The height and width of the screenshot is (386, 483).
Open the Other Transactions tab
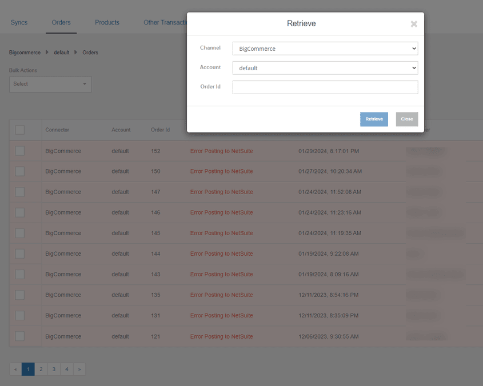[x=165, y=22]
